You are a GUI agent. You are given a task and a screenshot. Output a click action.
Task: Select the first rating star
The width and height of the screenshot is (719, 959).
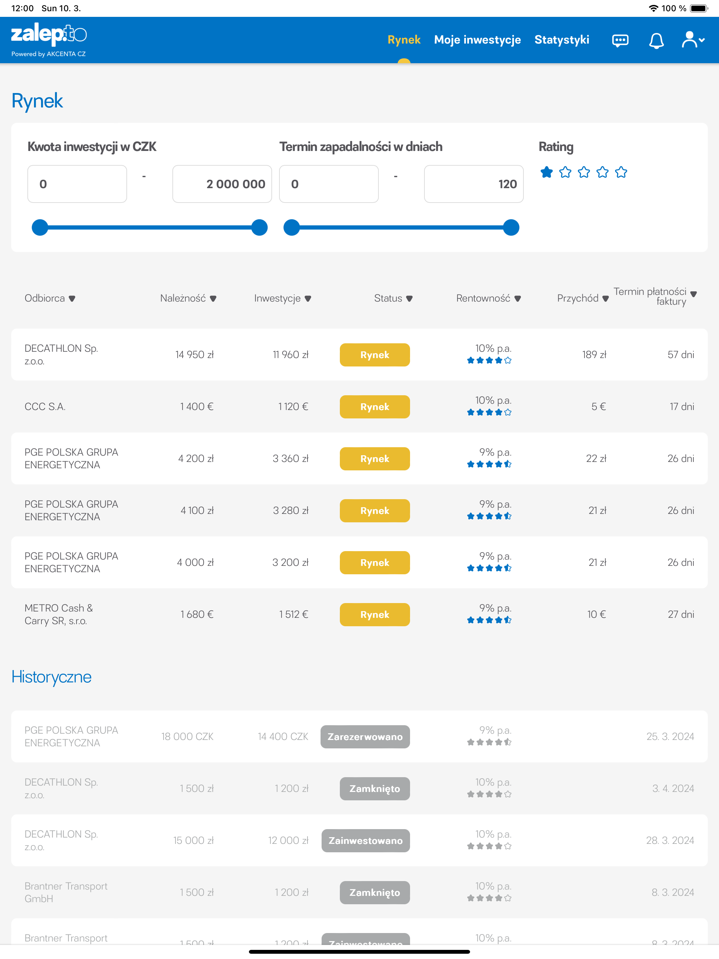[546, 172]
